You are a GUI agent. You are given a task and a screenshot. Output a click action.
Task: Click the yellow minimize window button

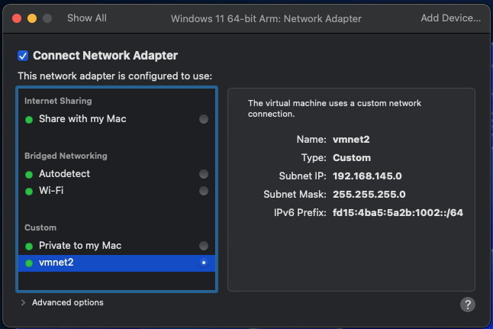pos(32,18)
